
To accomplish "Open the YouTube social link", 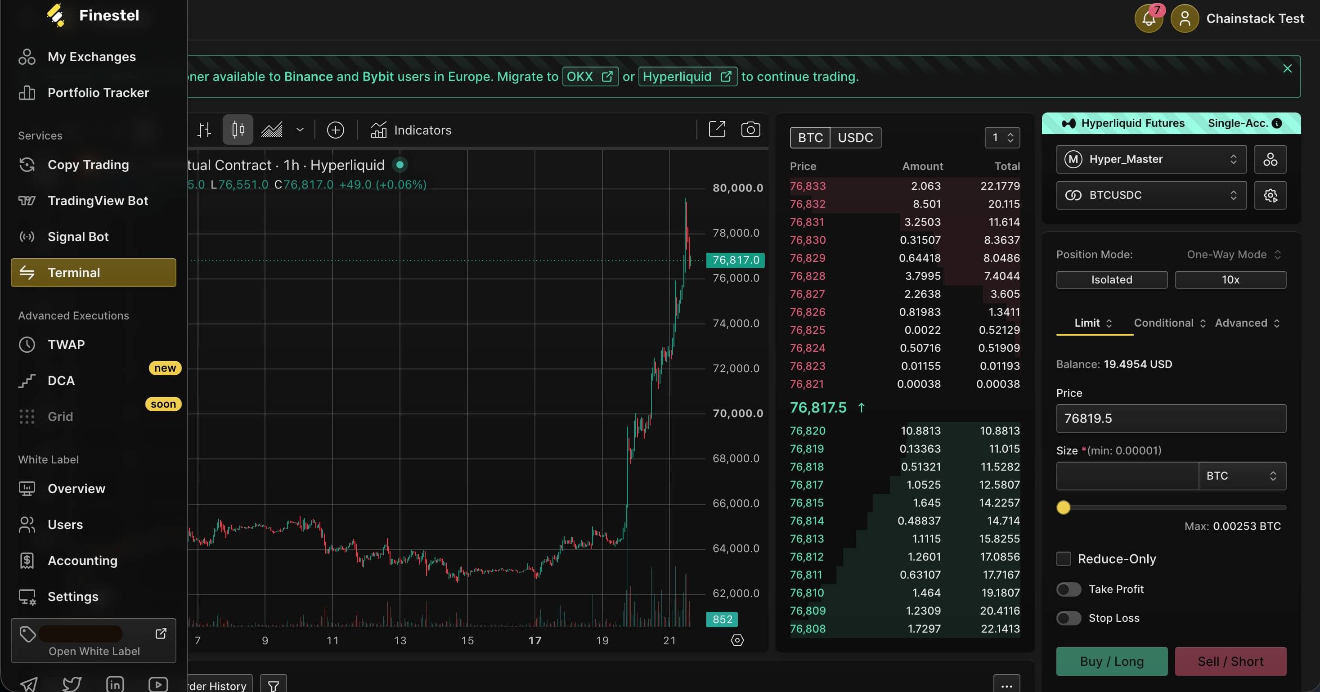I will tap(158, 684).
